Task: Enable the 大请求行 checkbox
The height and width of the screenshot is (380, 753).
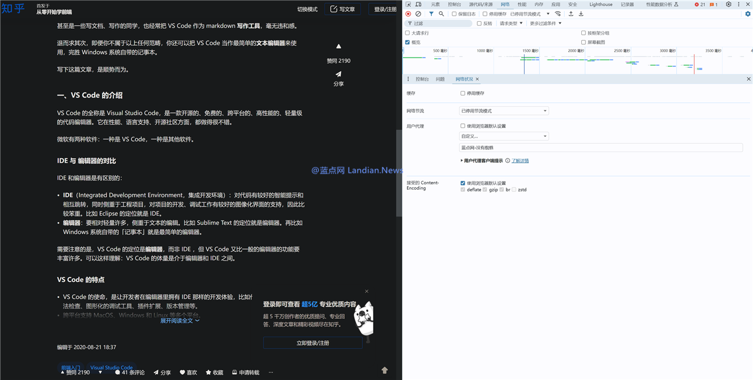Action: tap(408, 33)
